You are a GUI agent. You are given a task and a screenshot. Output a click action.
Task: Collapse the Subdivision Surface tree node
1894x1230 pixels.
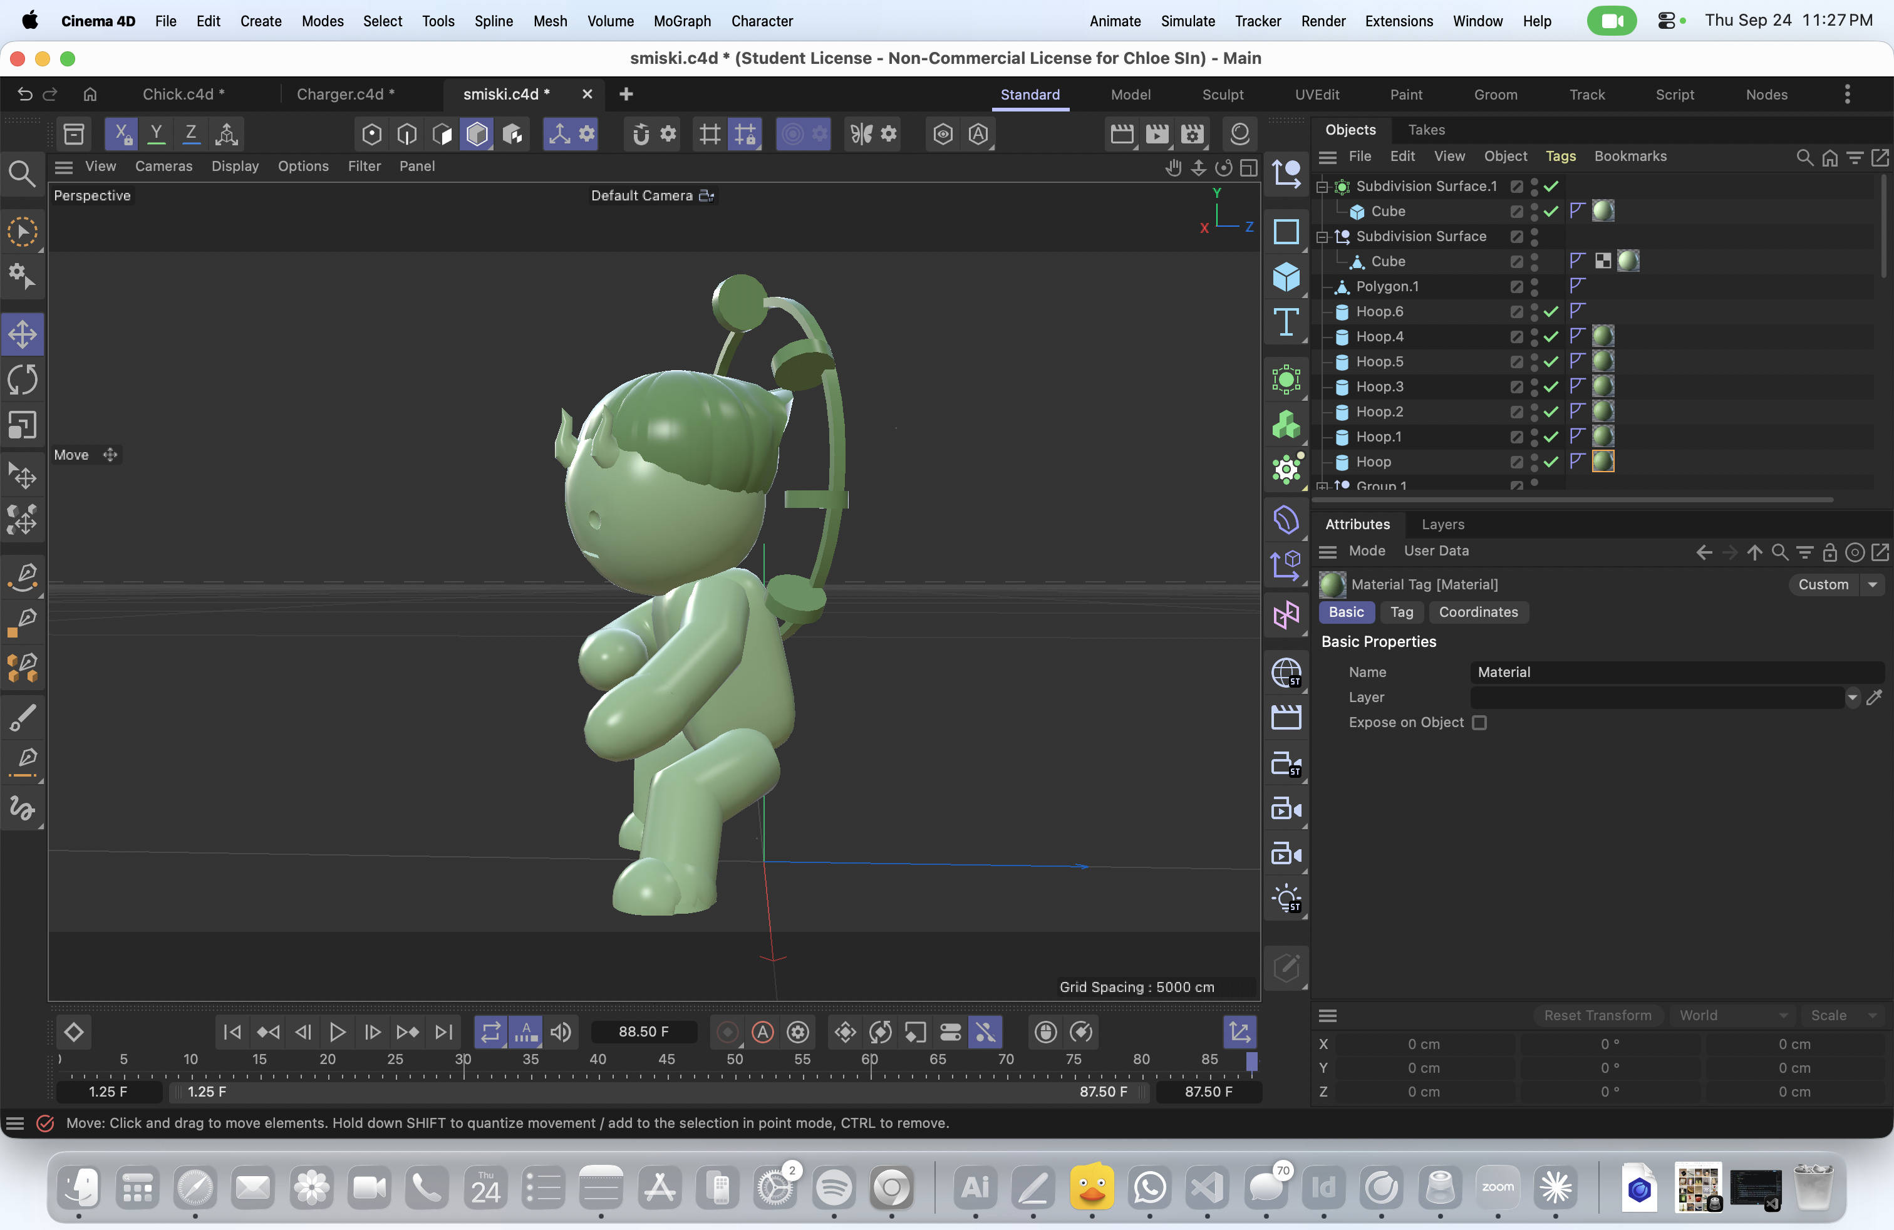[1322, 237]
